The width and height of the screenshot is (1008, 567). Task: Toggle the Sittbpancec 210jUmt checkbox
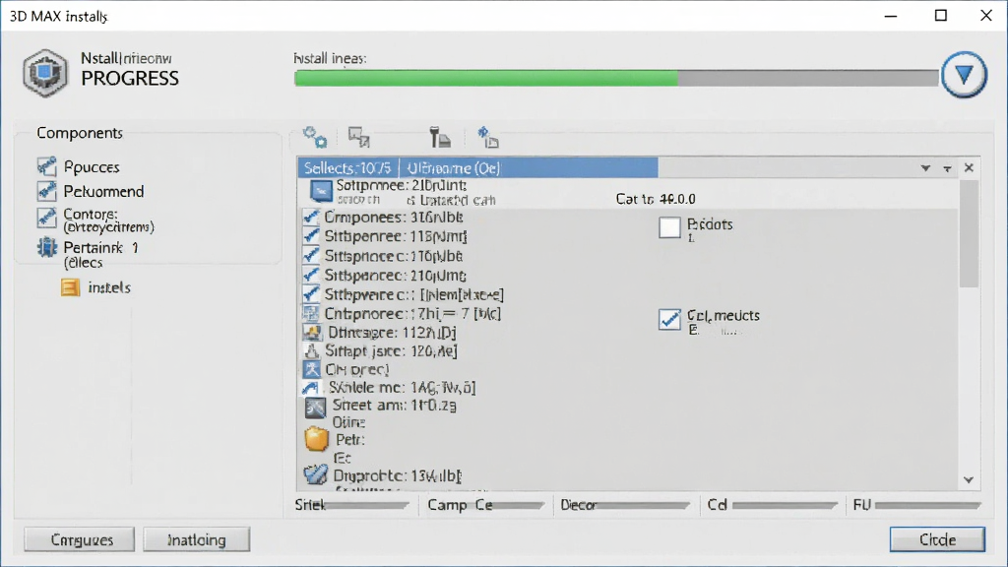pos(311,275)
